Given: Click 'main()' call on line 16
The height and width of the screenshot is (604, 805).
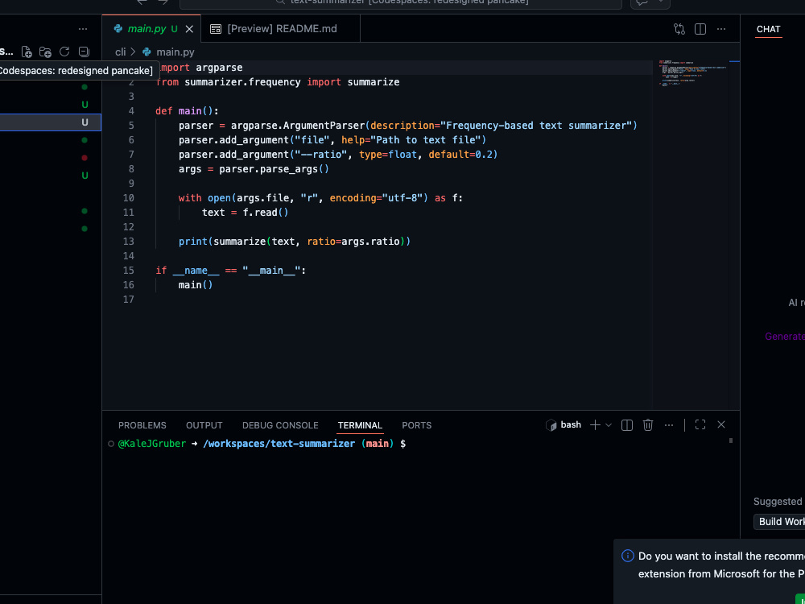Looking at the screenshot, I should point(196,285).
